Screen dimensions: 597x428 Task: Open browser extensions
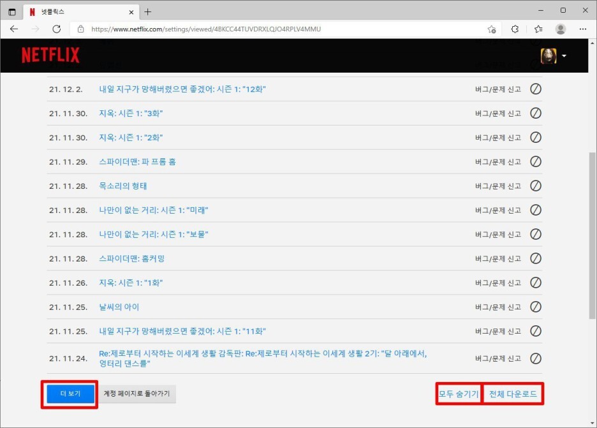click(x=515, y=29)
